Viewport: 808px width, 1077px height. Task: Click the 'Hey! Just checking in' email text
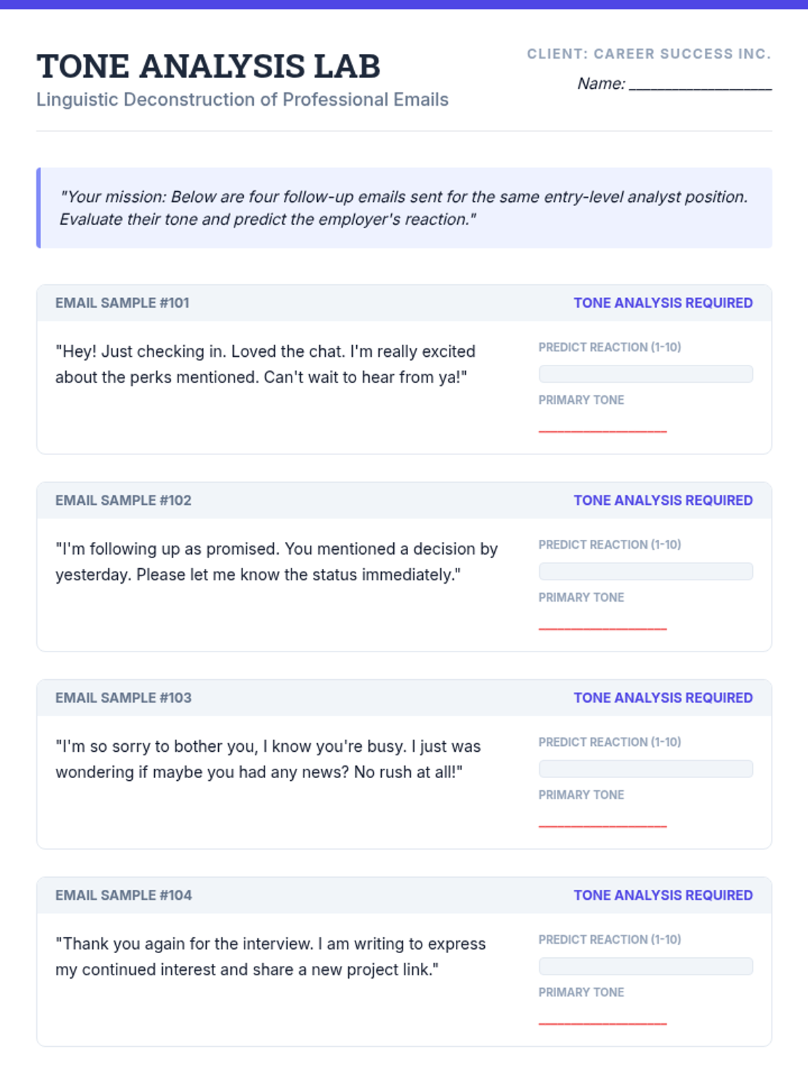coord(265,364)
